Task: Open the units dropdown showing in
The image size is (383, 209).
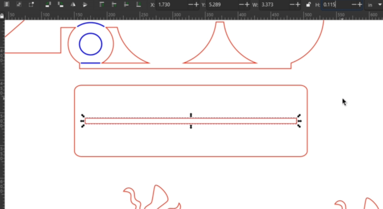Action: click(x=374, y=5)
